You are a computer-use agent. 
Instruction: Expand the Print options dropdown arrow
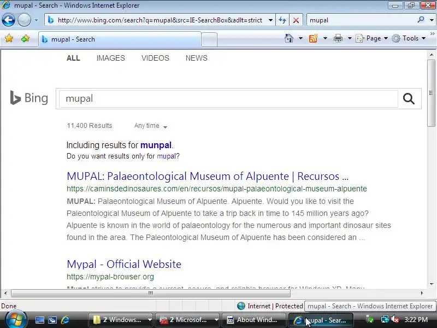click(x=350, y=38)
